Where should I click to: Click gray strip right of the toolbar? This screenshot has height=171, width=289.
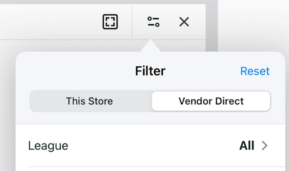point(212,26)
